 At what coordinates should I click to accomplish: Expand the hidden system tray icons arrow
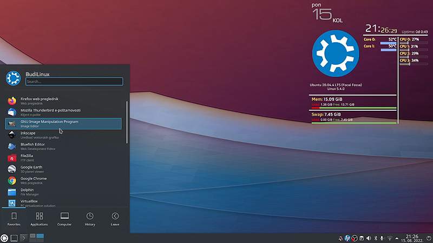click(x=397, y=238)
